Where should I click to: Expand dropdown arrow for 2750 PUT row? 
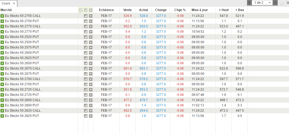point(91,21)
